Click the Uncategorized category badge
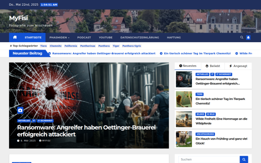Image resolution: width=261 pixels, height=163 pixels. coord(205,134)
